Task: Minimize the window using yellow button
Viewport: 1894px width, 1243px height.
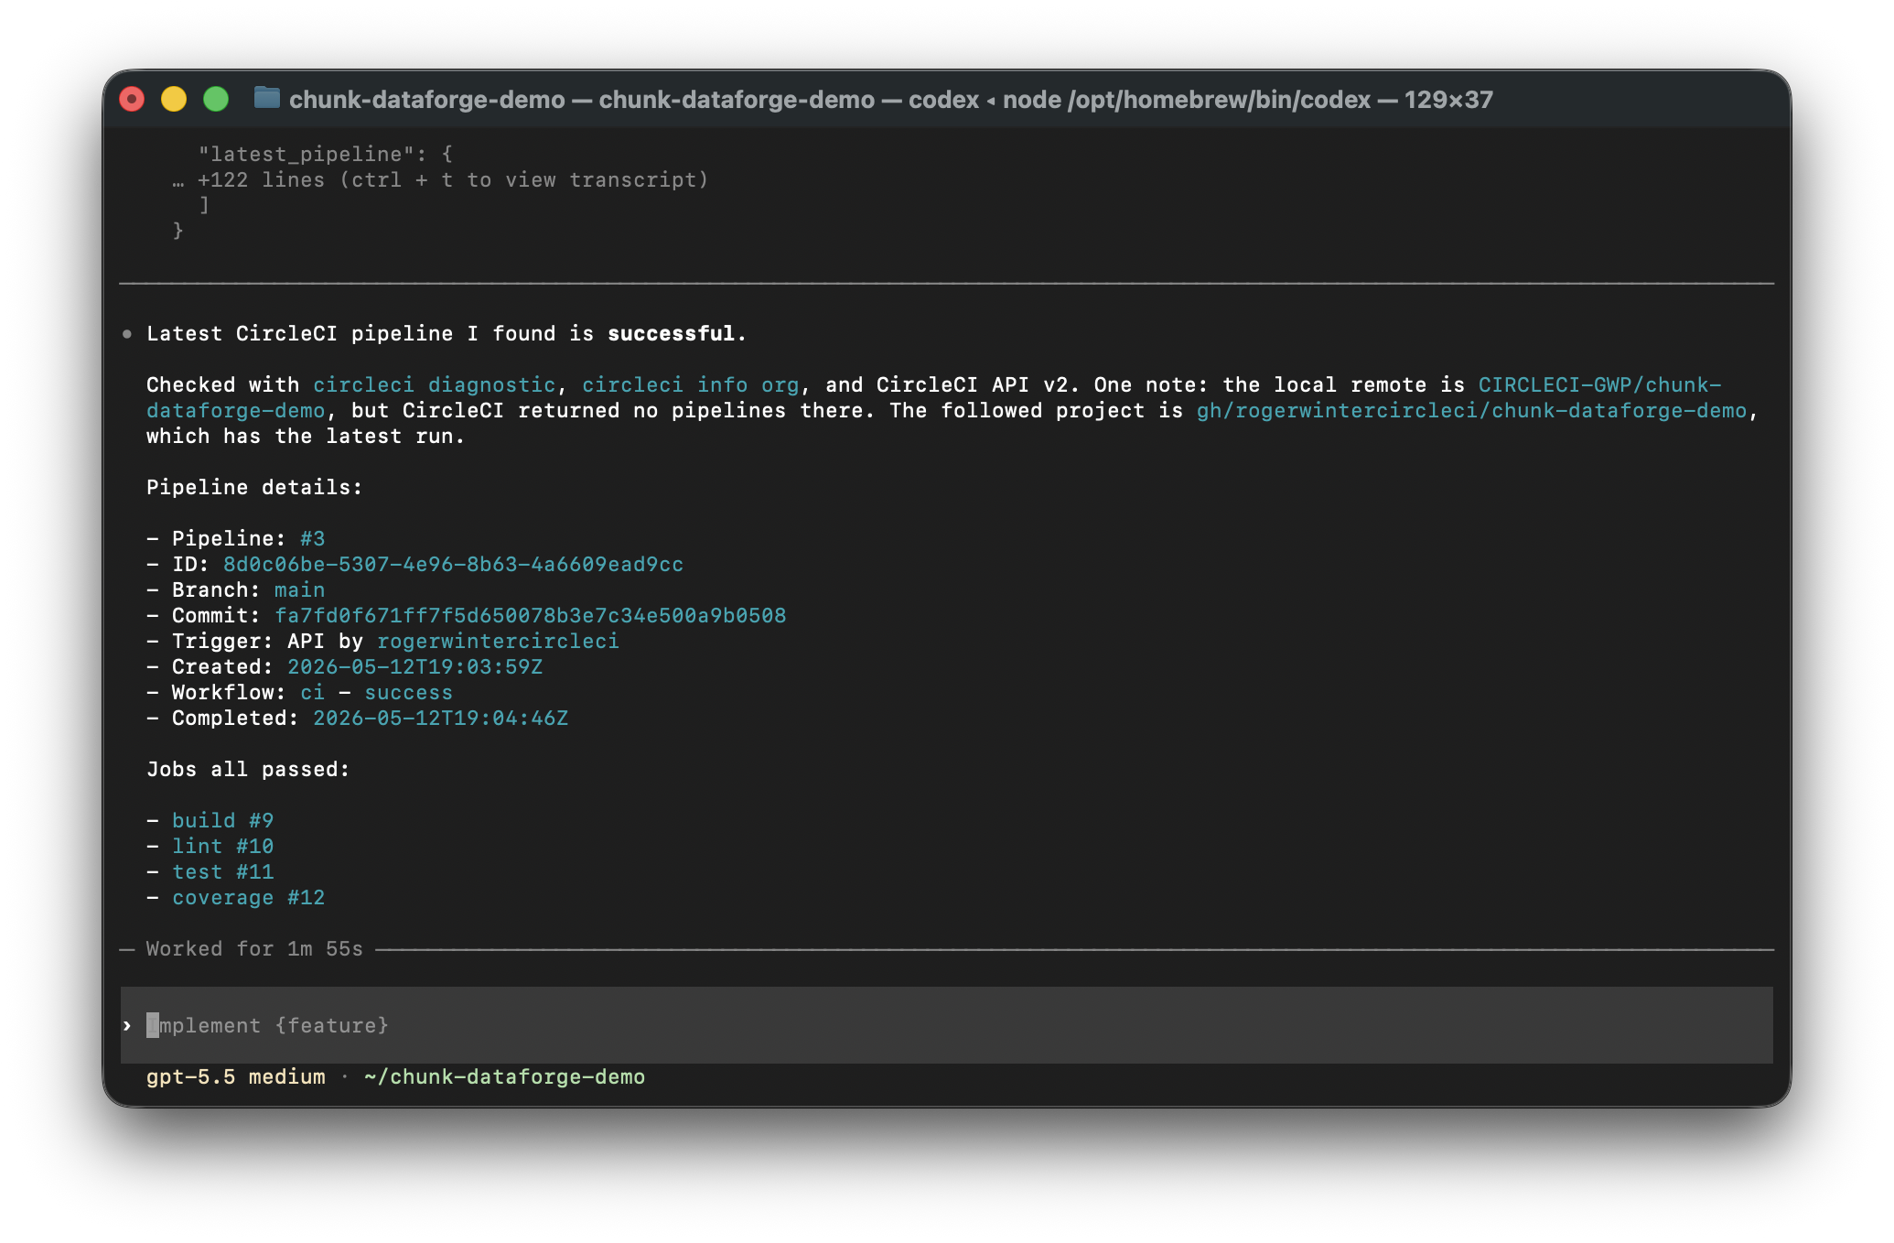Action: coord(174,99)
